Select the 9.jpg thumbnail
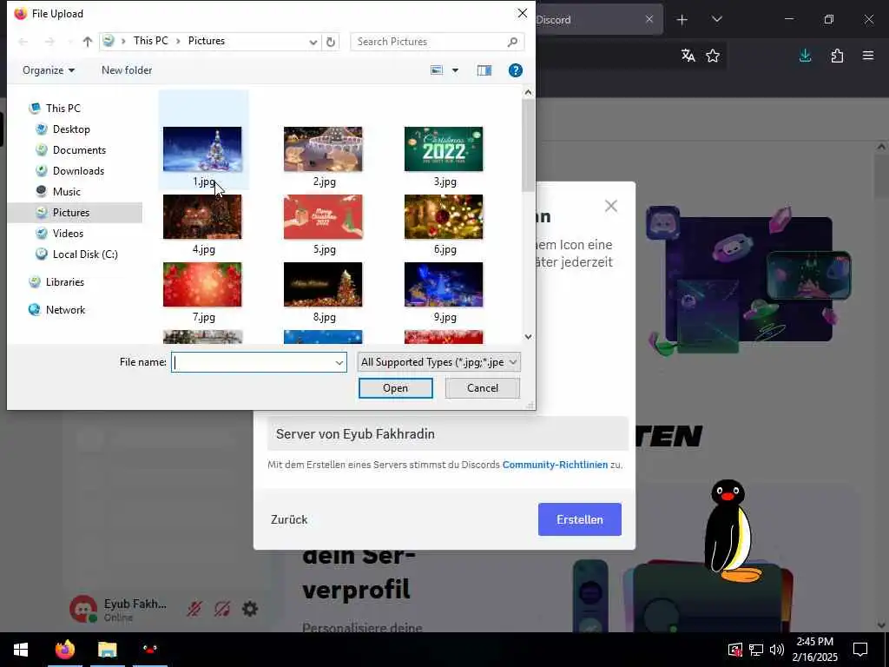Screen dimensions: 889x667 (x=444, y=284)
